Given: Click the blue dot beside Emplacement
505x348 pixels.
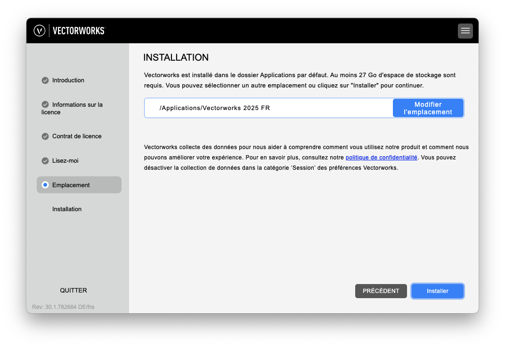Looking at the screenshot, I should pos(45,185).
